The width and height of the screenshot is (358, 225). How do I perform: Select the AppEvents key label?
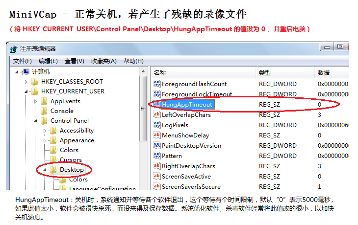tap(65, 101)
